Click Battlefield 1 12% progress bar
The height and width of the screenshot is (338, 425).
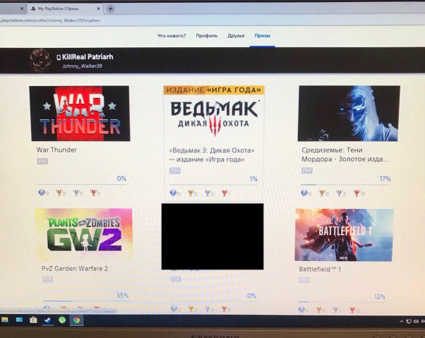(x=342, y=302)
